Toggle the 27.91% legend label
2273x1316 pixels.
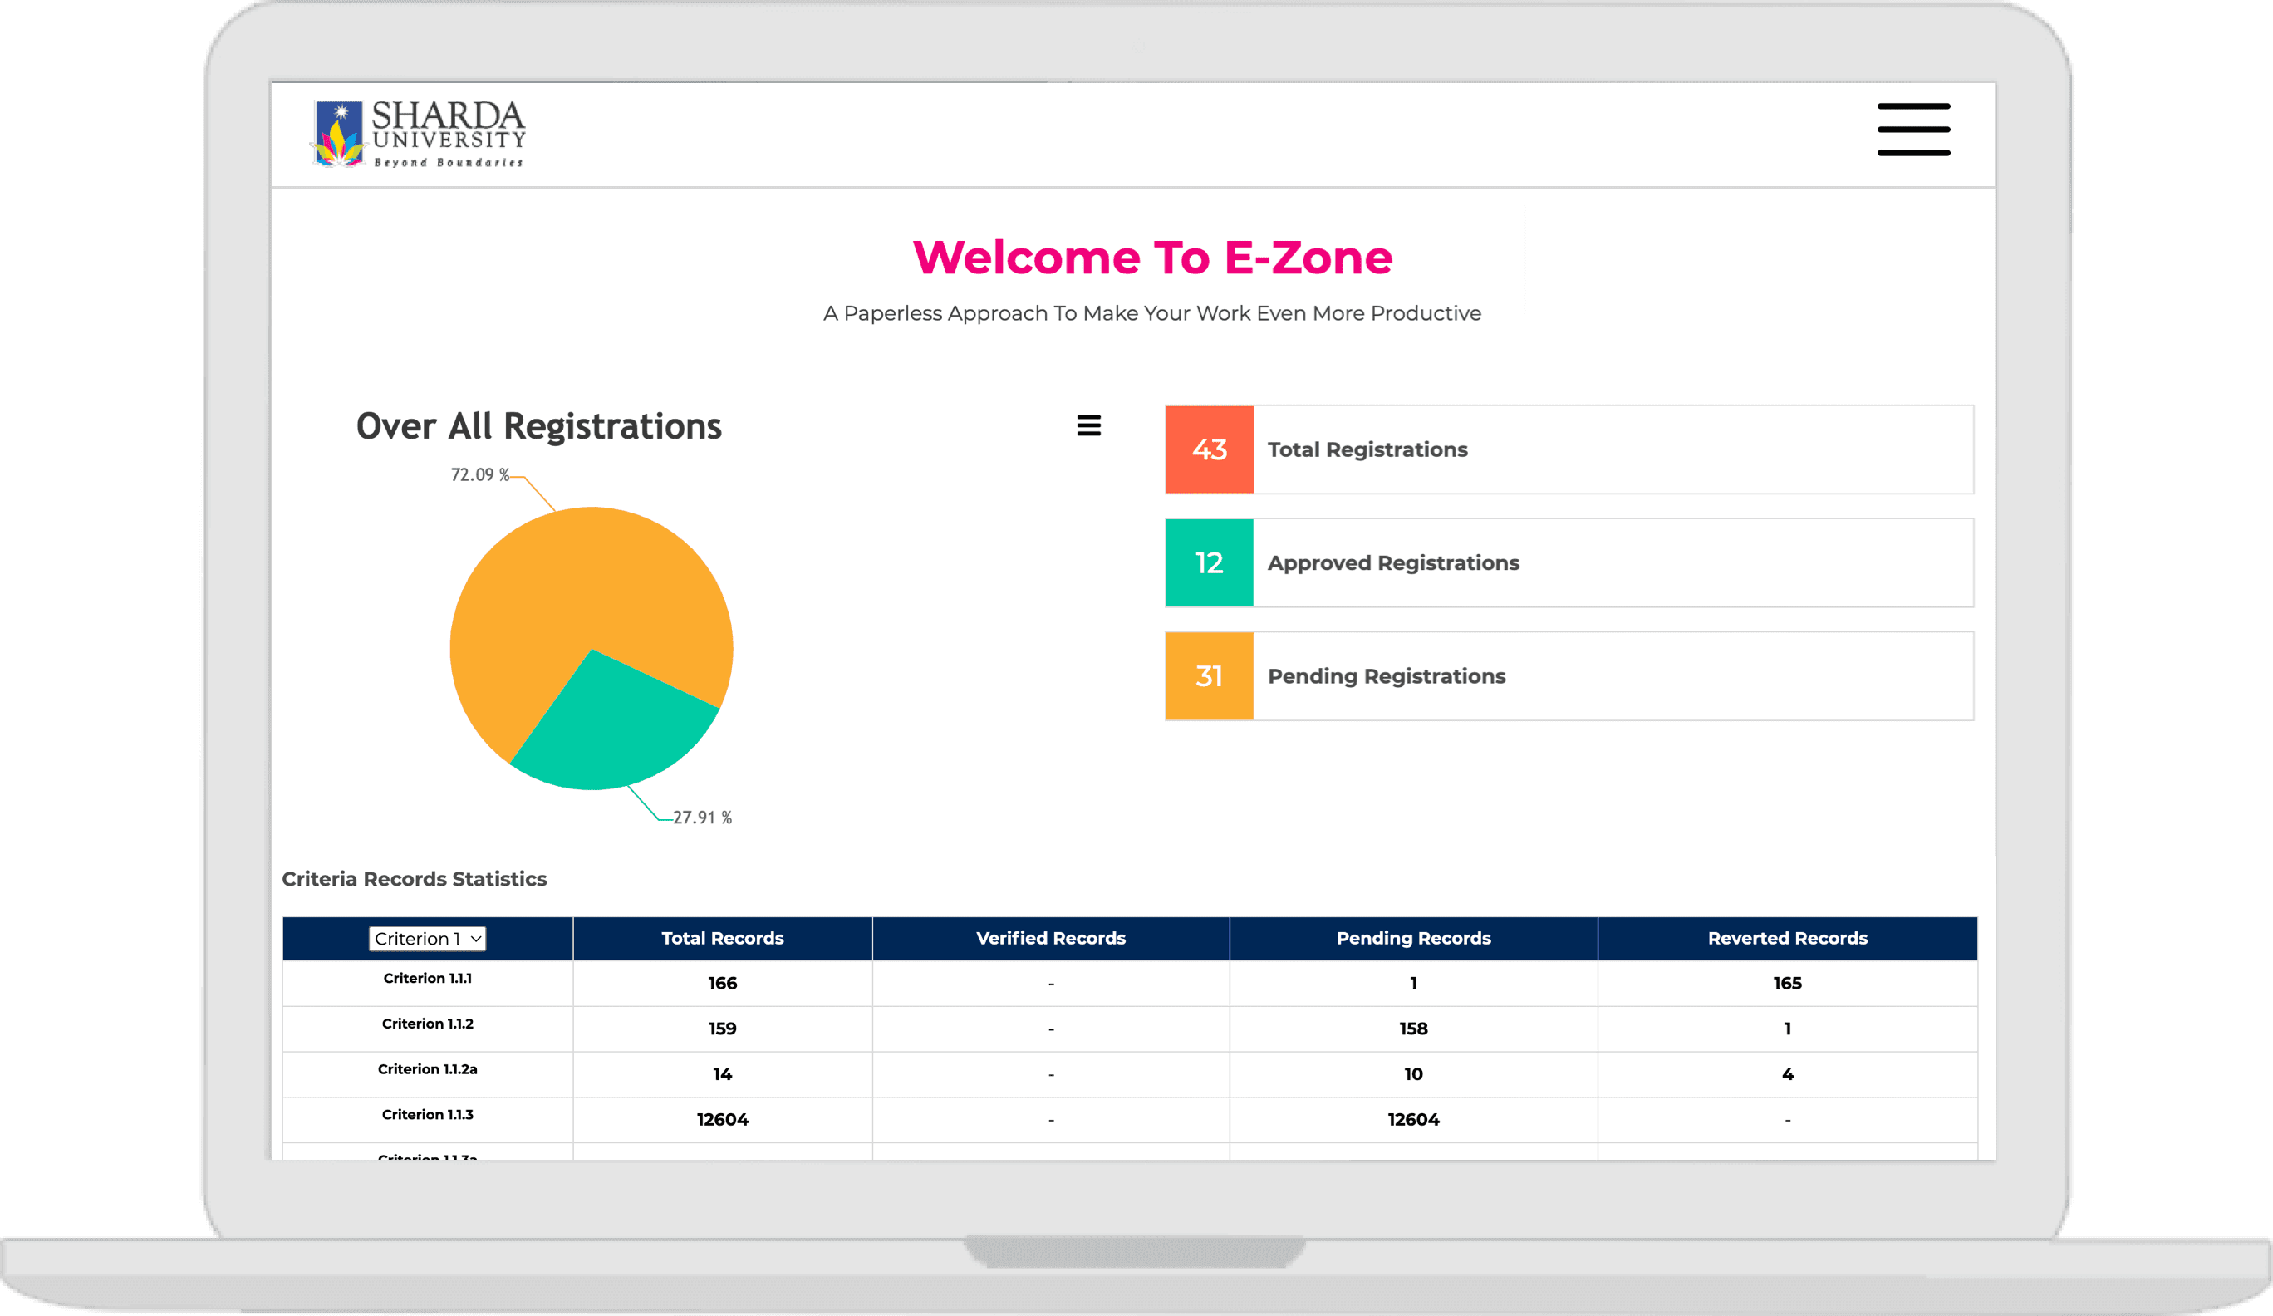click(703, 818)
